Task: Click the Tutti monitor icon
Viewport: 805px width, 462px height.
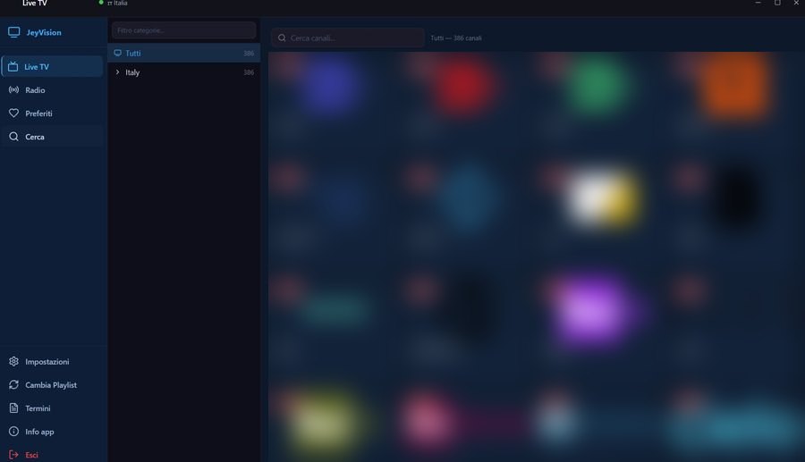Action: pos(117,54)
